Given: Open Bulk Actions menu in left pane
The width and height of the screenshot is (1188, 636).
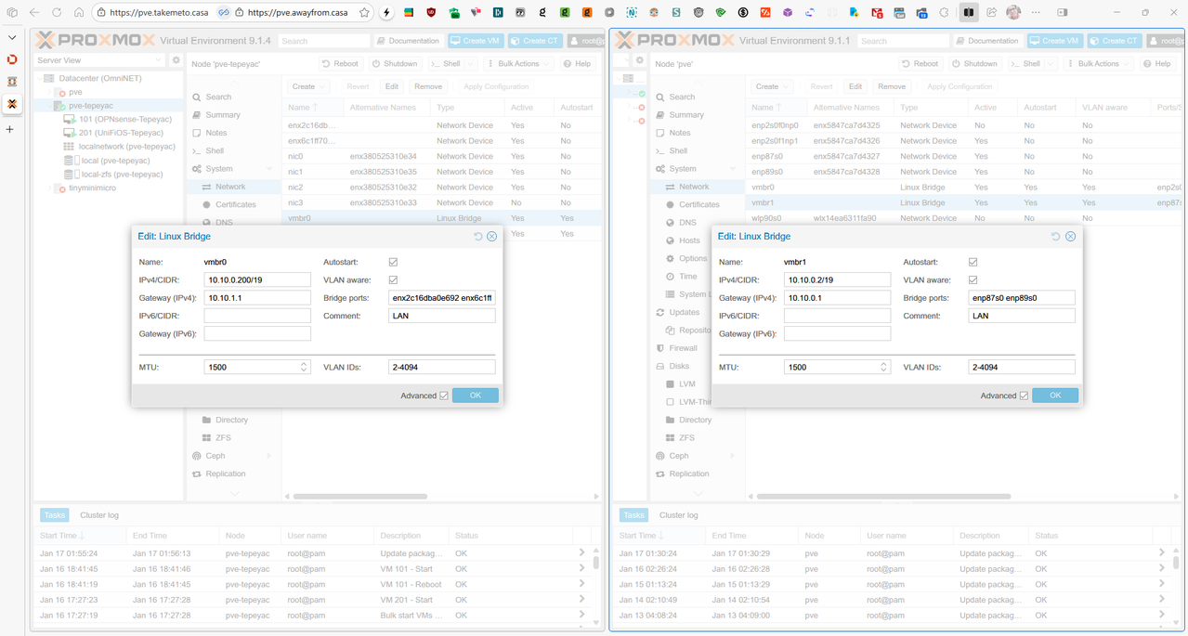Looking at the screenshot, I should (x=517, y=64).
